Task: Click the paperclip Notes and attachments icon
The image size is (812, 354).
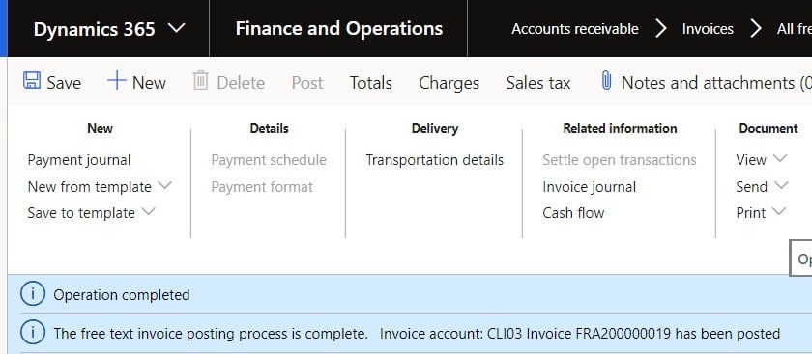Action: point(606,81)
